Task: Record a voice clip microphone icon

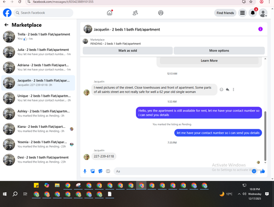Action: (x=85, y=171)
